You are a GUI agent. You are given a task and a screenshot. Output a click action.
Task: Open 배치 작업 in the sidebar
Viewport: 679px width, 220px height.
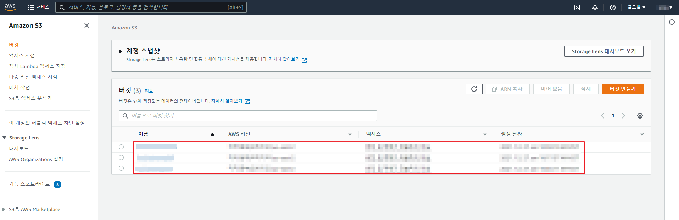point(20,87)
